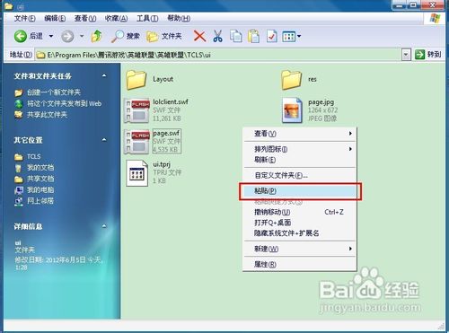Viewport: 449px width, 333px height.
Task: Expand 查看(V) context submenu
Action: 299,134
